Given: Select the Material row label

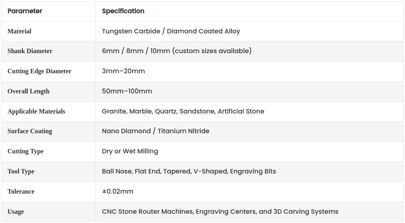Looking at the screenshot, I should 19,31.
